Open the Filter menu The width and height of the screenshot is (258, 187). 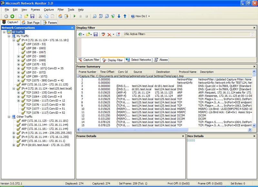point(61,10)
